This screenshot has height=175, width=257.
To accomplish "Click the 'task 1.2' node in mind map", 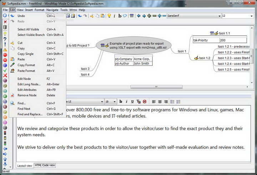I will 205,58.
